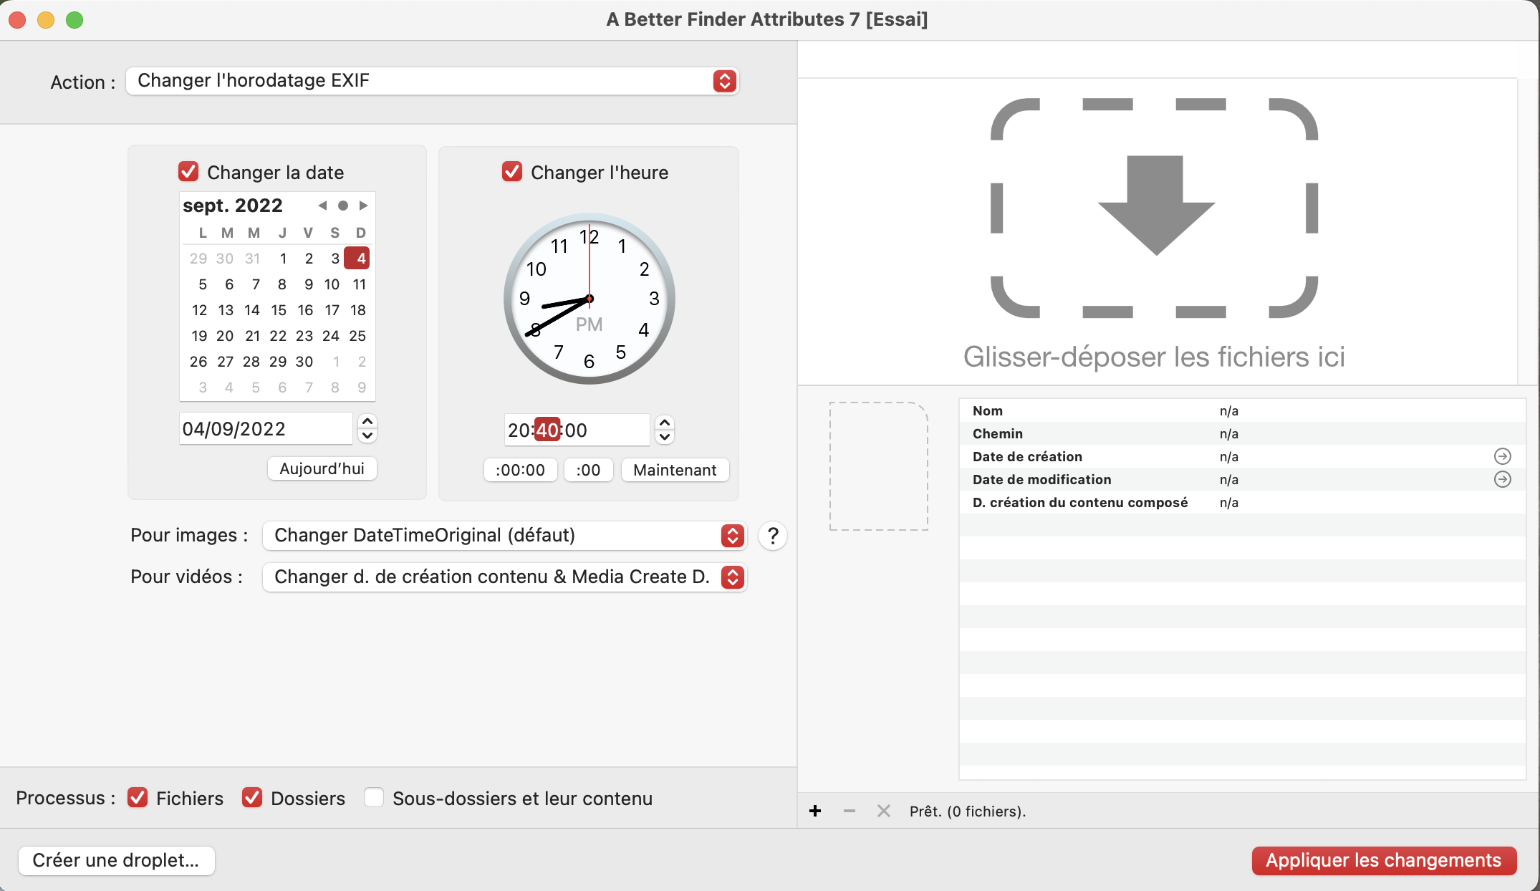Select September 15 in the calendar
1540x891 pixels.
click(279, 310)
